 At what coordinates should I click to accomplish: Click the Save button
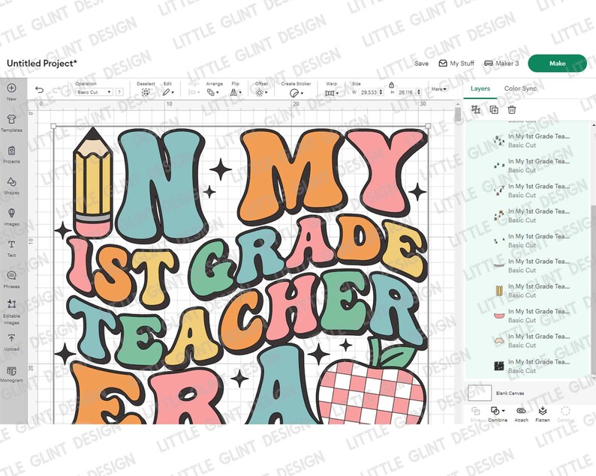click(x=421, y=64)
